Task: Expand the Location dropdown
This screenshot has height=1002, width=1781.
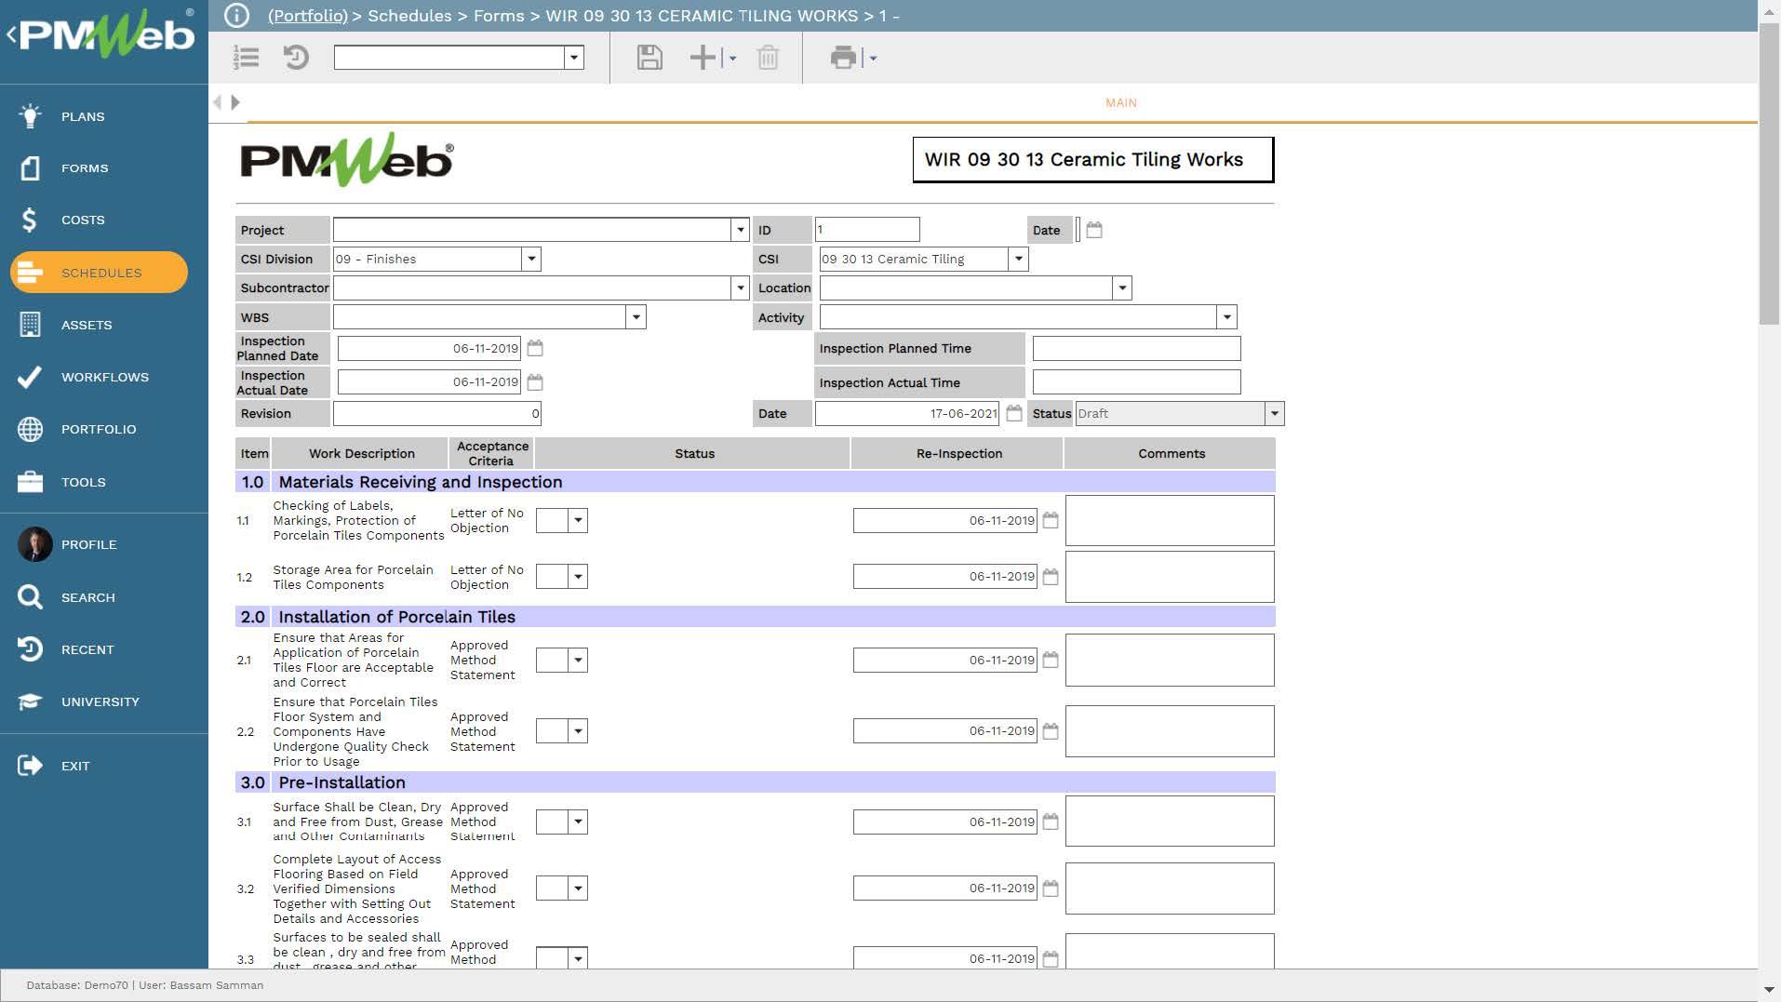Action: [1122, 288]
